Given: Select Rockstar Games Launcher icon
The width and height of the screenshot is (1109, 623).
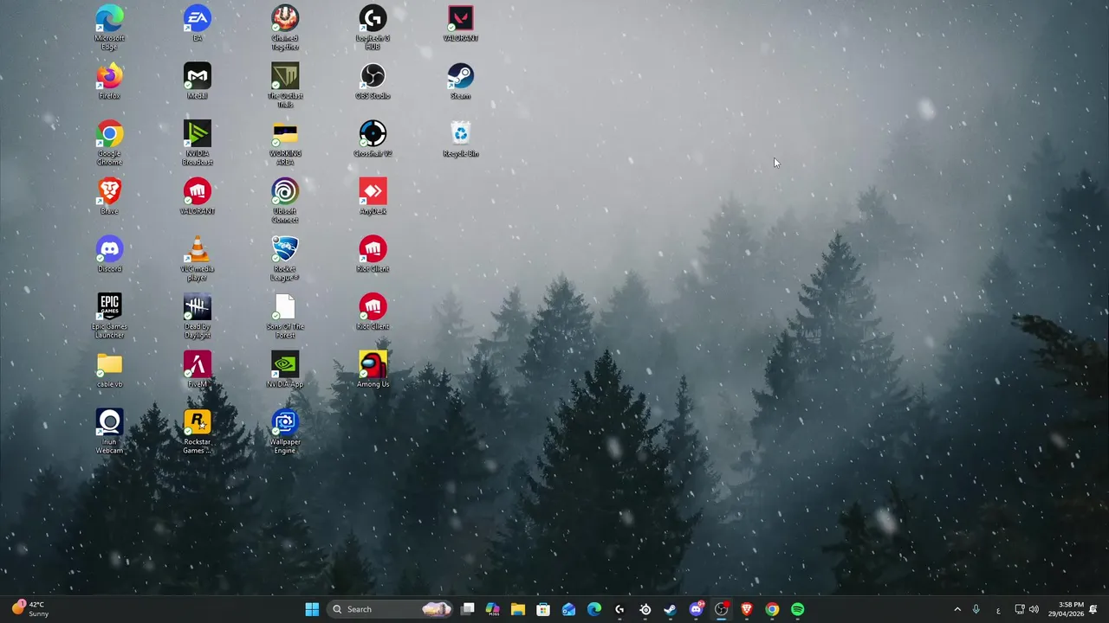Looking at the screenshot, I should pyautogui.click(x=197, y=431).
